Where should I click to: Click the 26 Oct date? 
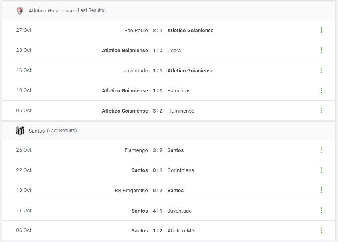click(24, 150)
